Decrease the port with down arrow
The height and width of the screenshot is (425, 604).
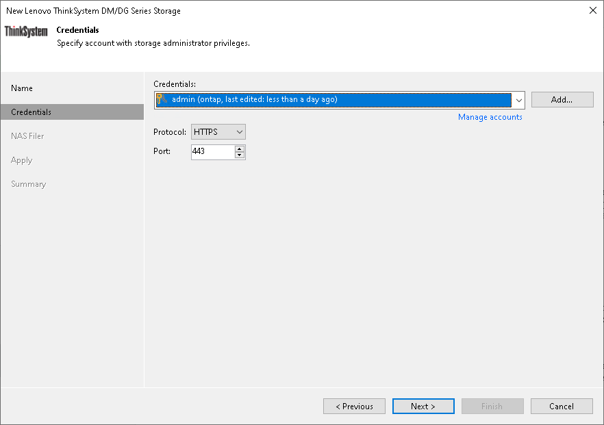click(x=239, y=155)
